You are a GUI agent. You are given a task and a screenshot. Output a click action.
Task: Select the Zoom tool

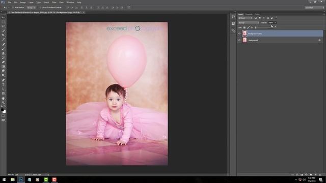3,103
